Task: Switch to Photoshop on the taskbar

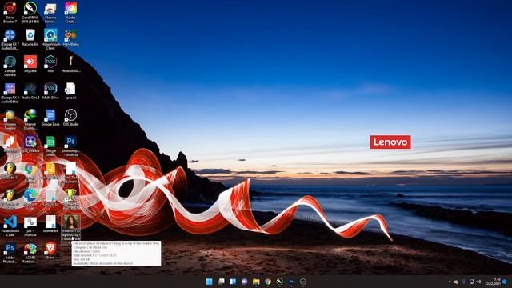Action: coord(291,282)
